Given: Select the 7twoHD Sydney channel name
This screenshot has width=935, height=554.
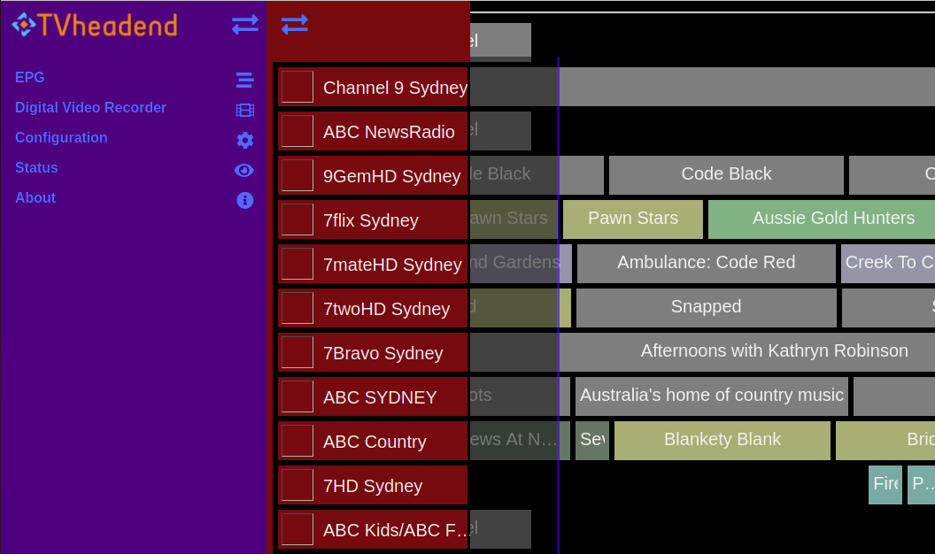Looking at the screenshot, I should 386,309.
